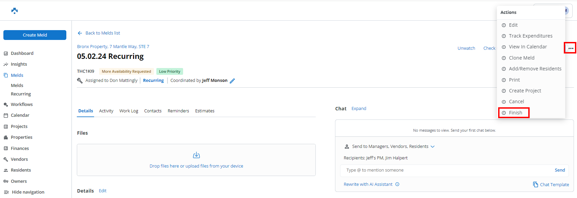Image resolution: width=577 pixels, height=198 pixels.
Task: Choose Clone Meld in Actions menu
Action: click(x=521, y=58)
